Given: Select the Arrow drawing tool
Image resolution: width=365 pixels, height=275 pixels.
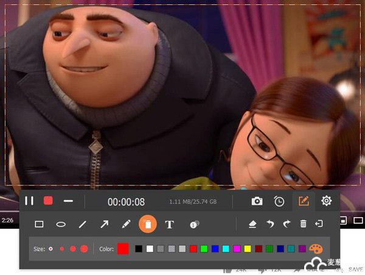Looking at the screenshot, I should pos(104,224).
